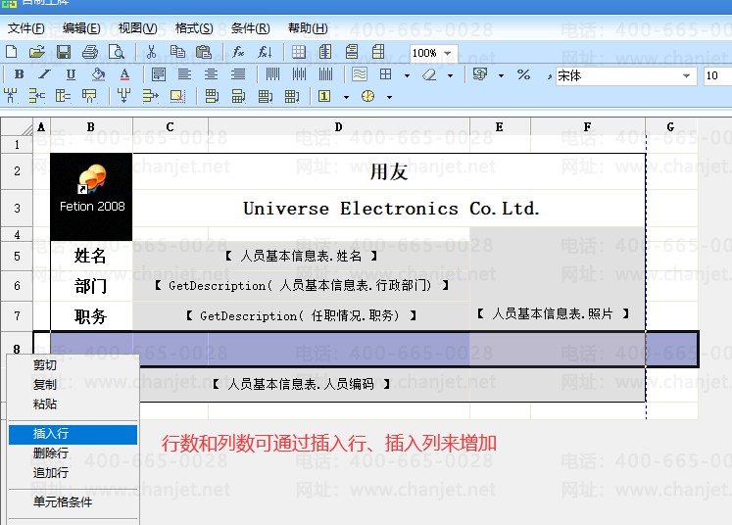Open the cell borders dropdown arrow
Image resolution: width=732 pixels, height=525 pixels.
pos(407,75)
